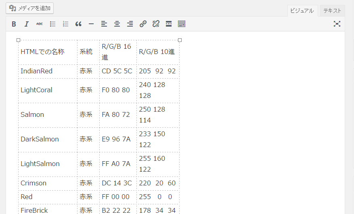Switch to the テキスト editor tab
This screenshot has width=354, height=214.
coord(332,11)
